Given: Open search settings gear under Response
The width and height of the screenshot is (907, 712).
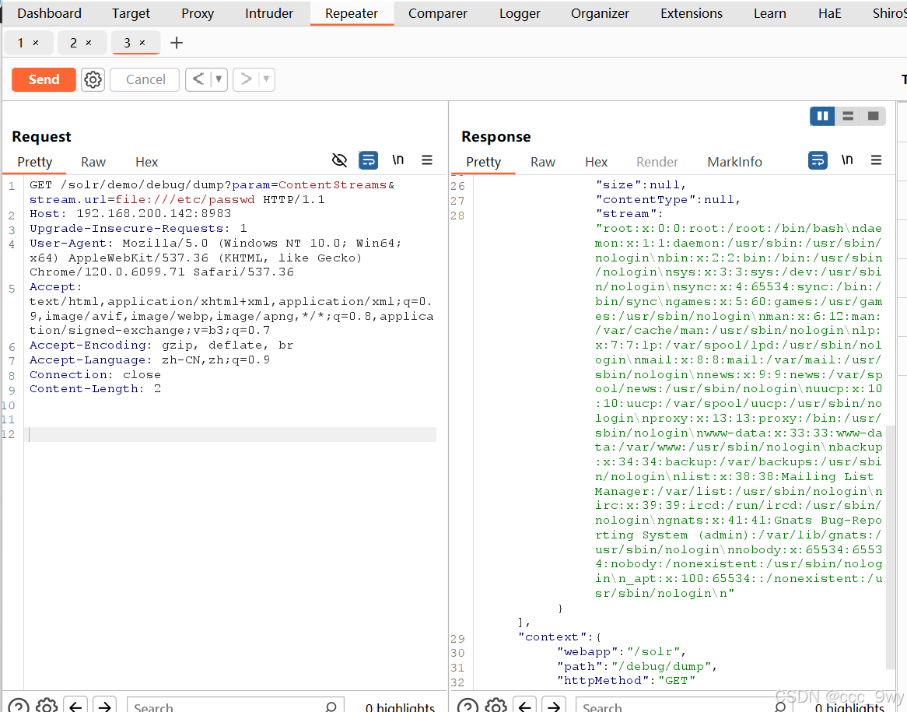Looking at the screenshot, I should (x=496, y=707).
